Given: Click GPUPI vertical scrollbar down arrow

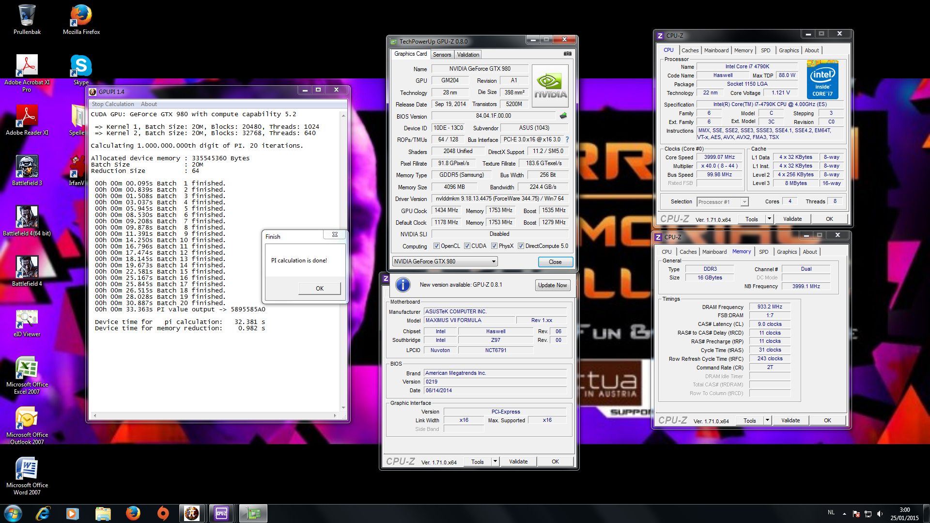Looking at the screenshot, I should pyautogui.click(x=343, y=408).
